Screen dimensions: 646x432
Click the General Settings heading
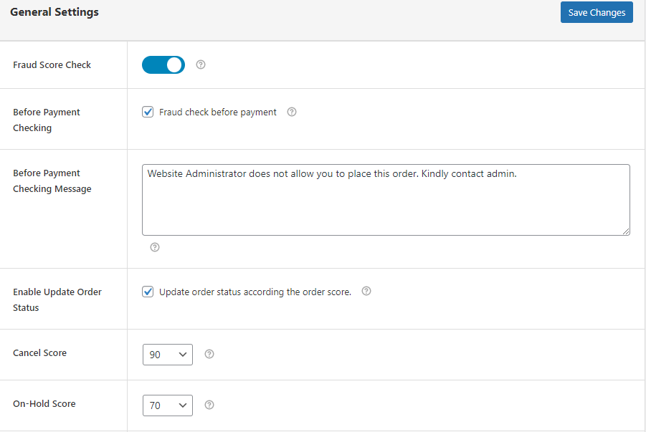coord(54,12)
